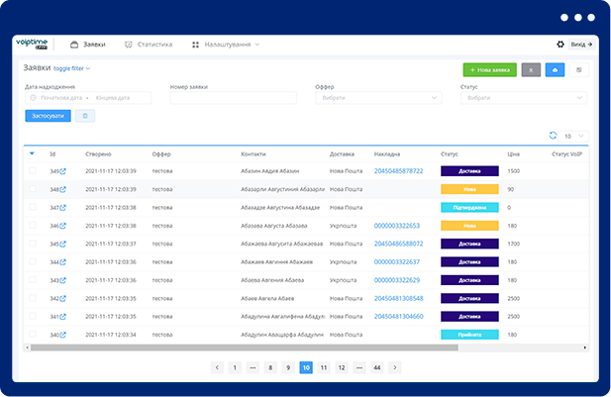Image resolution: width=611 pixels, height=397 pixels.
Task: Go to page 11
Action: tap(324, 367)
